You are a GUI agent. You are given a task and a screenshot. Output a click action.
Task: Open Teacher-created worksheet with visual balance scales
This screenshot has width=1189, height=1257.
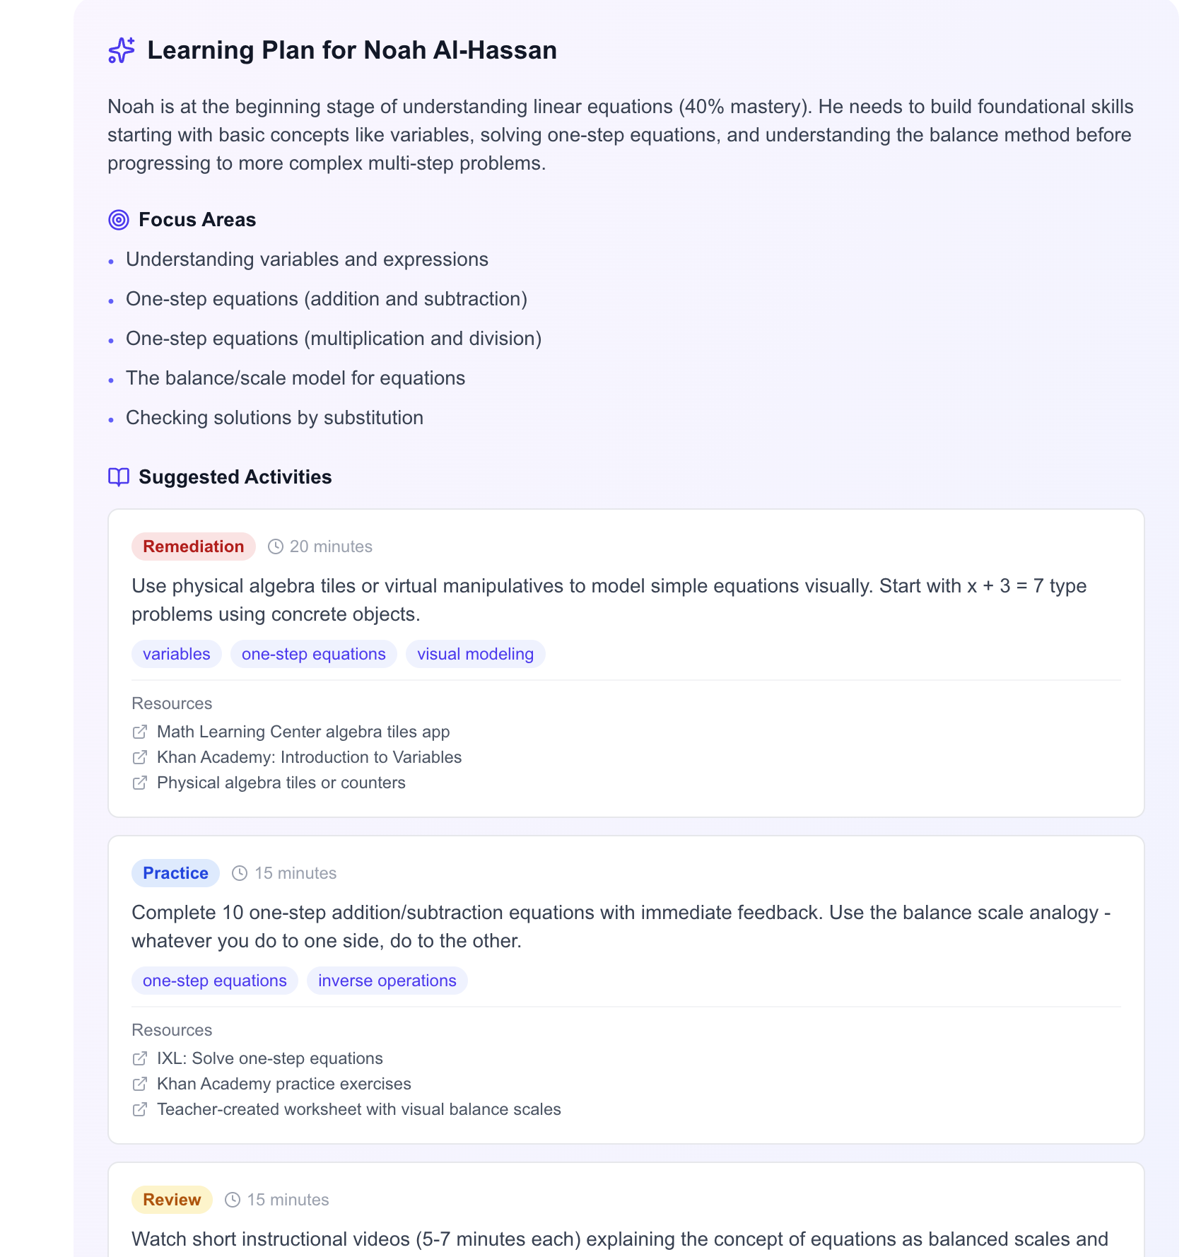[358, 1109]
